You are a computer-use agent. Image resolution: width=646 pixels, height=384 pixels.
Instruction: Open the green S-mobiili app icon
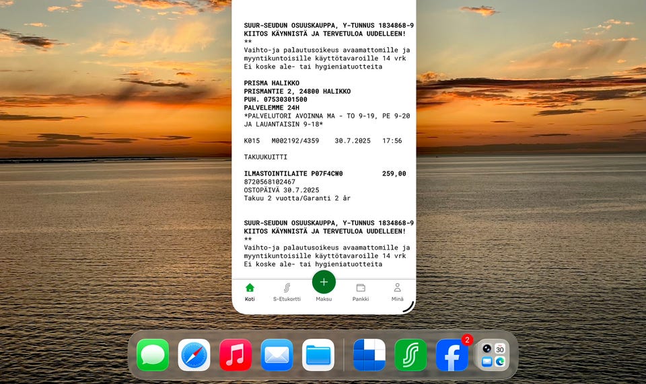[410, 354]
